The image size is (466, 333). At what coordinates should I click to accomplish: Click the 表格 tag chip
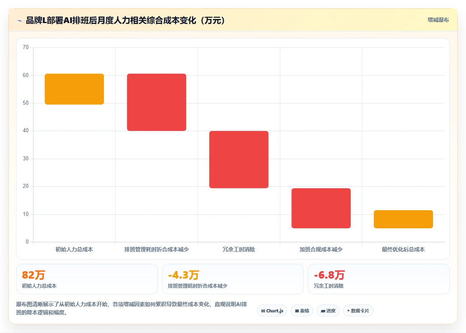tap(302, 311)
